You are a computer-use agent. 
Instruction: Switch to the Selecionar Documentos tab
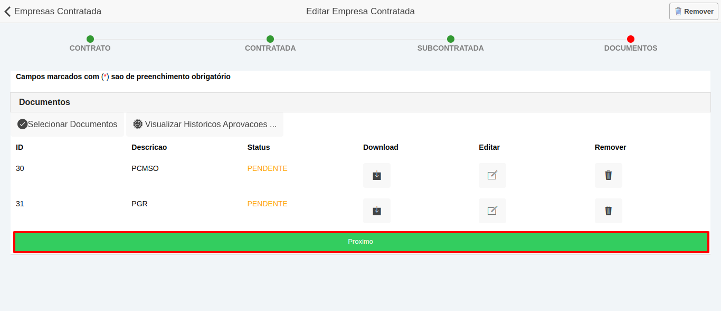pos(67,124)
